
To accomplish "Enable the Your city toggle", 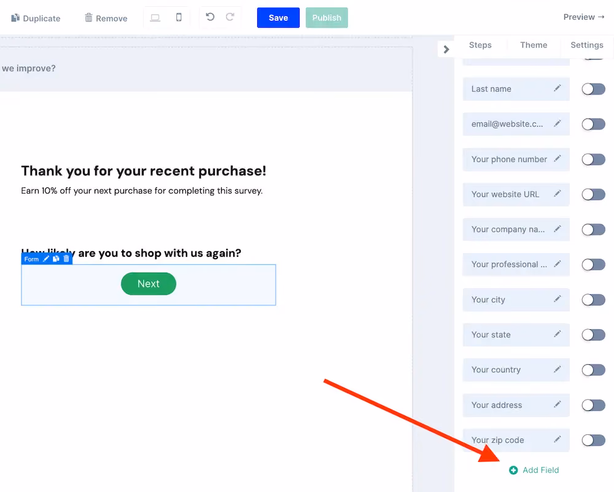I will tap(593, 300).
